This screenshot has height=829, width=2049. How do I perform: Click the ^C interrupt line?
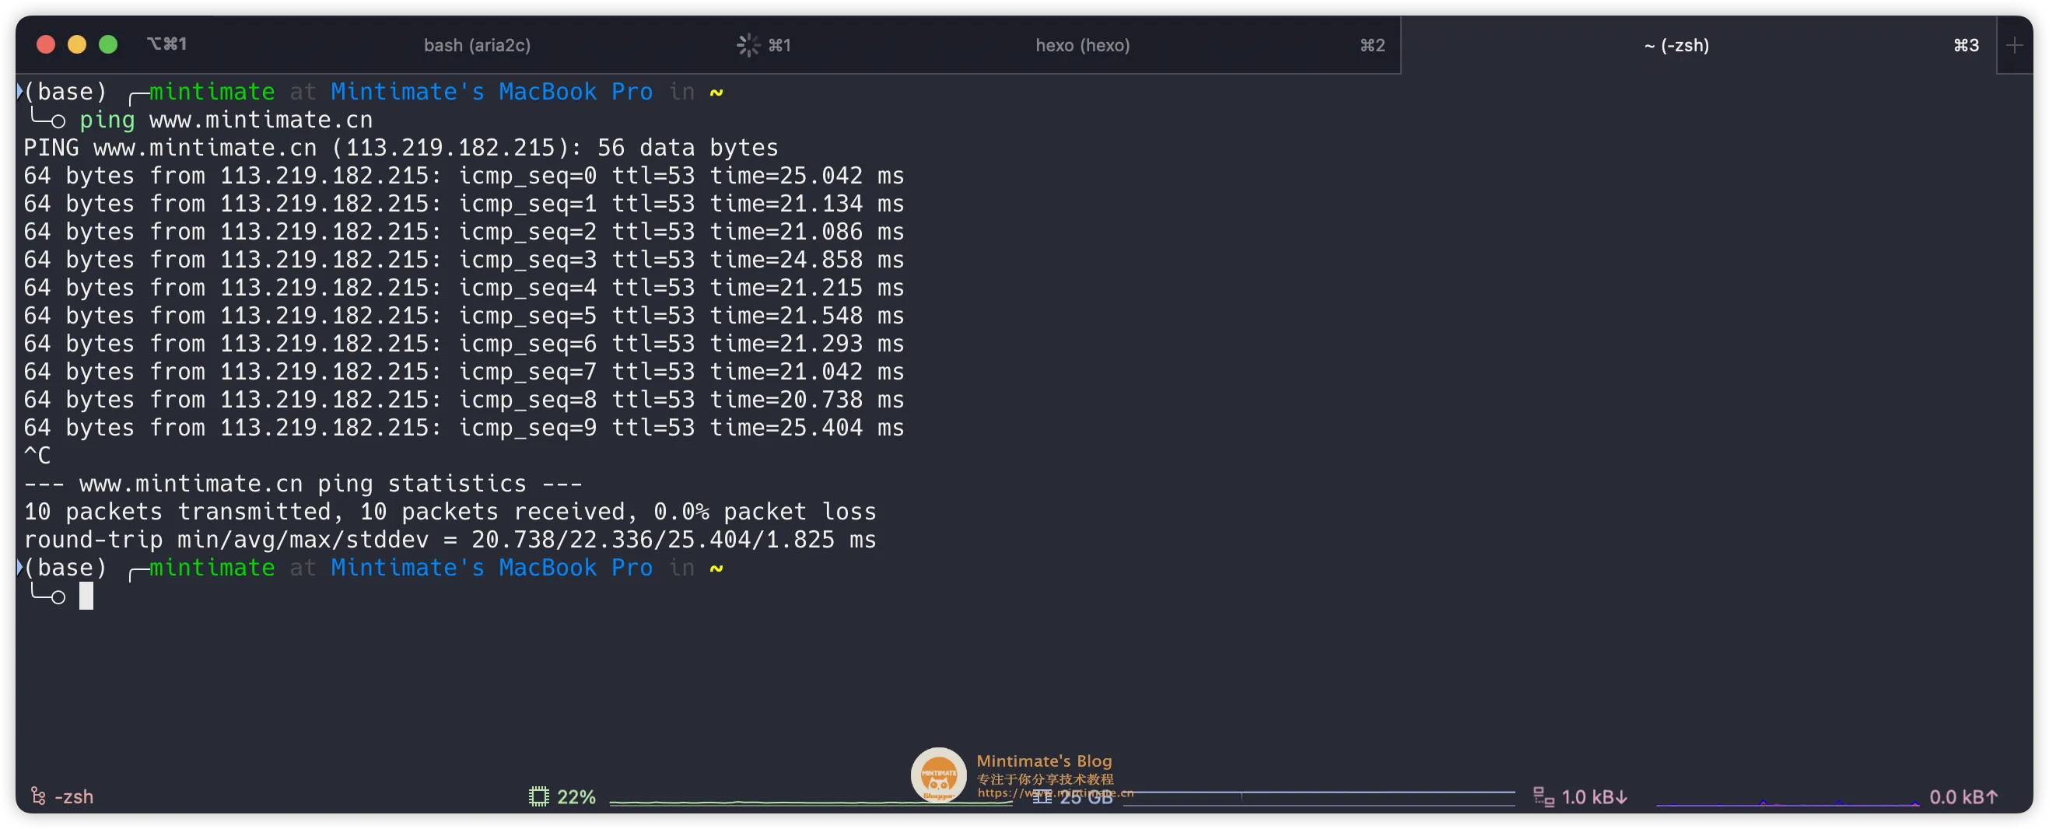click(37, 456)
